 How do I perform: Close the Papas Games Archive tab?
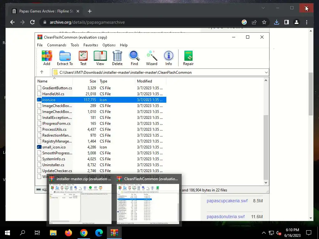pyautogui.click(x=78, y=11)
